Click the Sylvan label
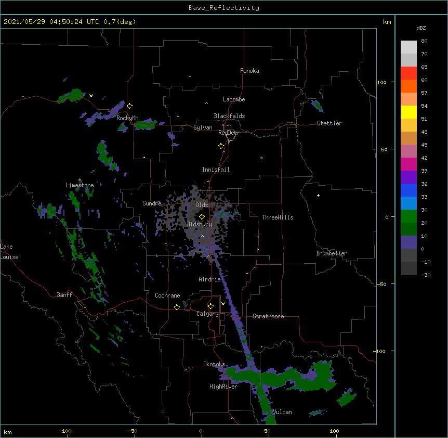Image resolution: width=448 pixels, height=438 pixels. 203,127
